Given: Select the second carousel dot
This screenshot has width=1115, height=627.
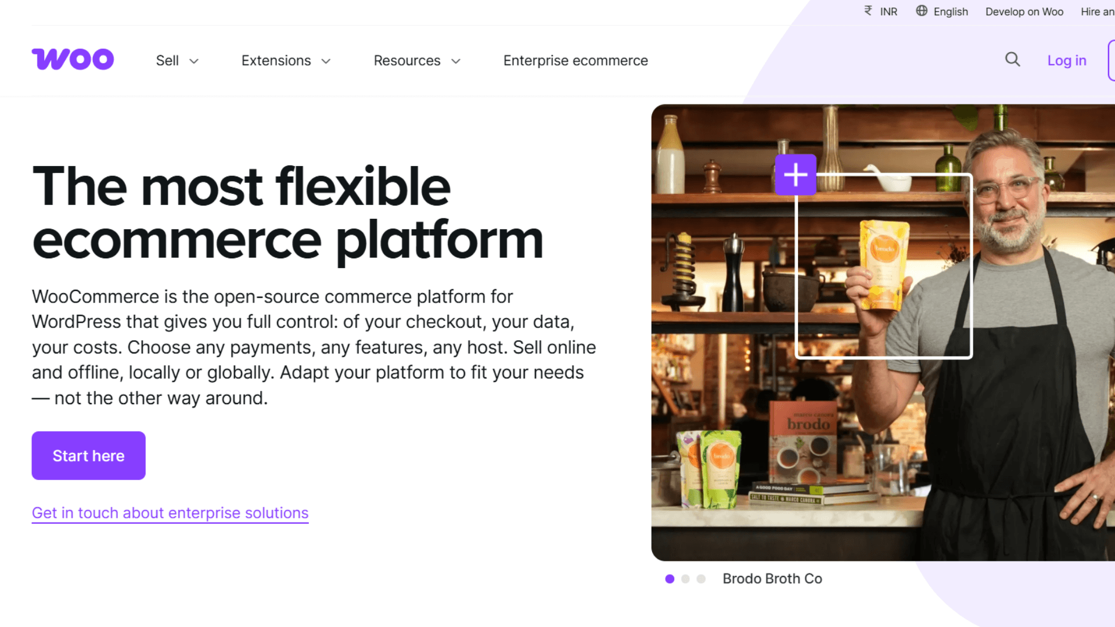Looking at the screenshot, I should click(685, 579).
